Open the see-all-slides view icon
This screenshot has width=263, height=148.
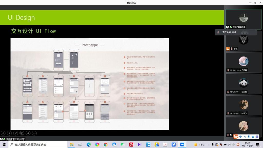pyautogui.click(x=22, y=133)
